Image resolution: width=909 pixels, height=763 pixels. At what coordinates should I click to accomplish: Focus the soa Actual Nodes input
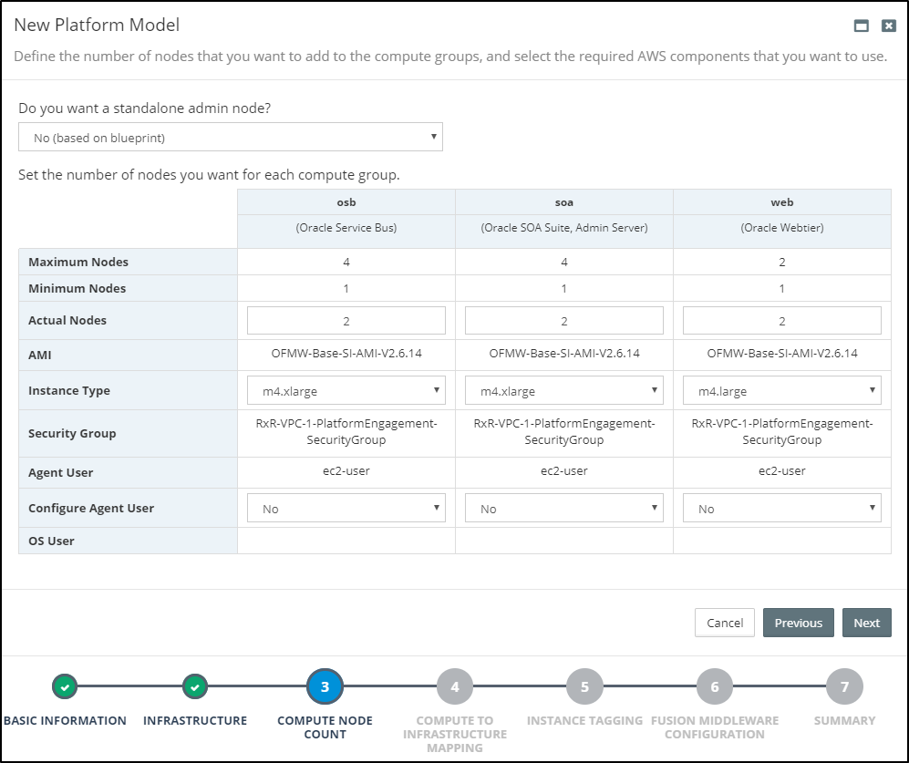[564, 321]
